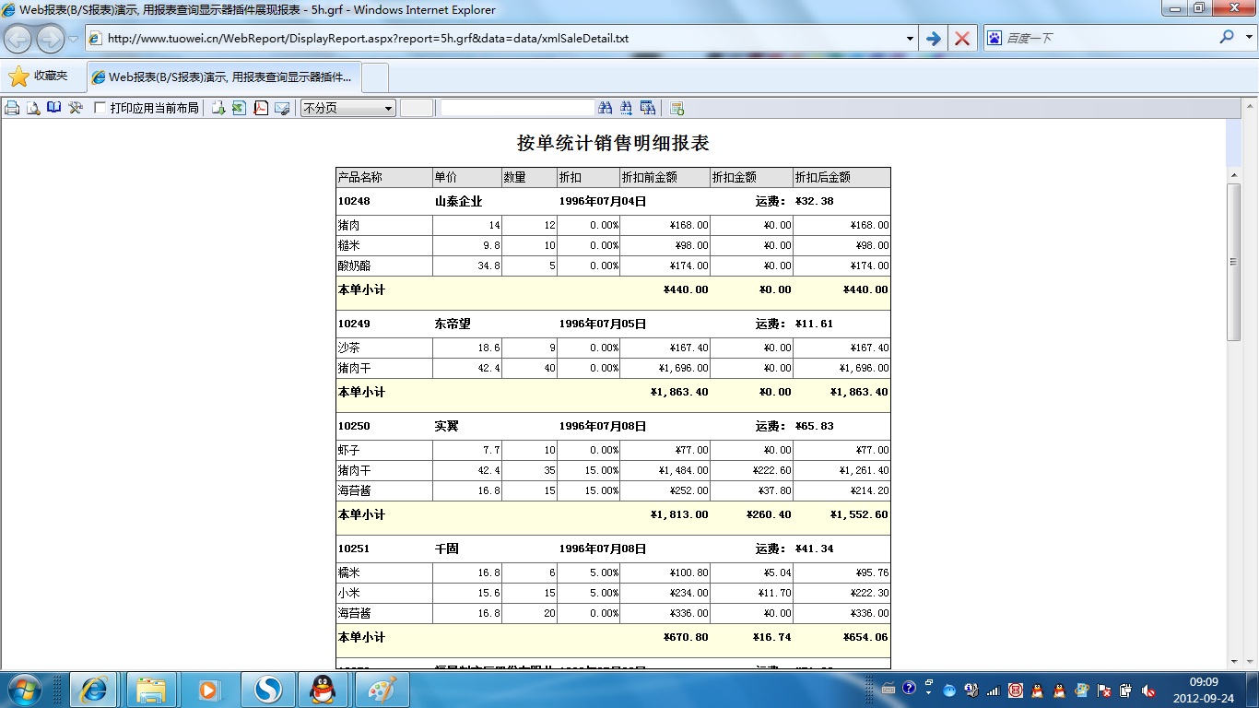Screen dimensions: 1259x708
Task: Open the hammer-and-wrench settings tool
Action: pyautogui.click(x=76, y=108)
